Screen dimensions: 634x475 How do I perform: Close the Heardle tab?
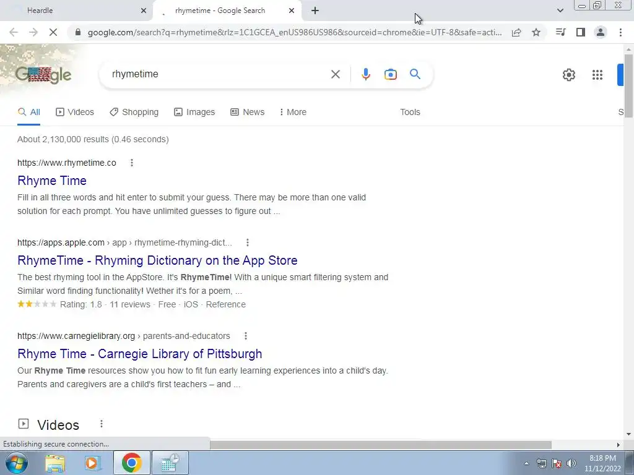click(x=143, y=11)
